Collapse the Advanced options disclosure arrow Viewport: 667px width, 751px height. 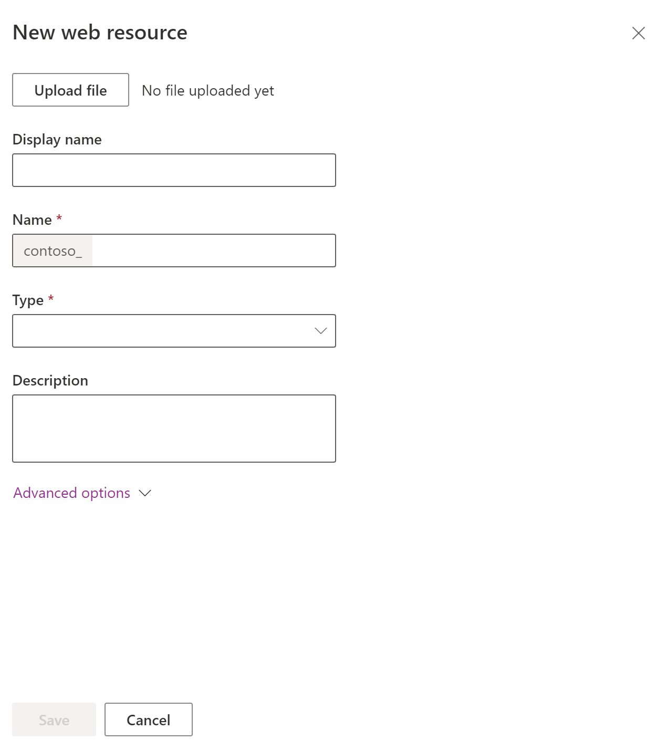coord(144,493)
